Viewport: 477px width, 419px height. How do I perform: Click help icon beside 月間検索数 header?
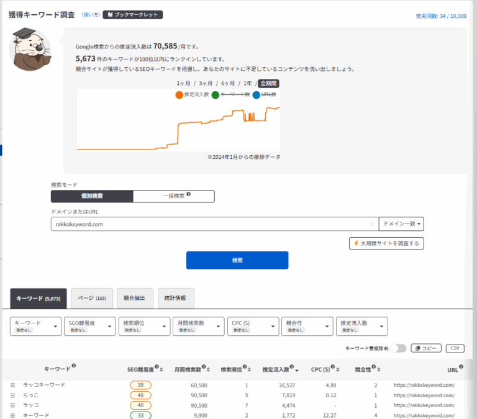204,367
